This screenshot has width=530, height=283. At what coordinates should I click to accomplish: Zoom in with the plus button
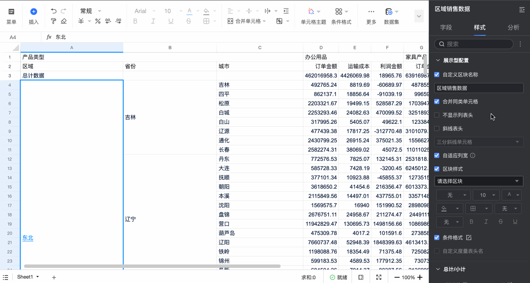(x=419, y=277)
